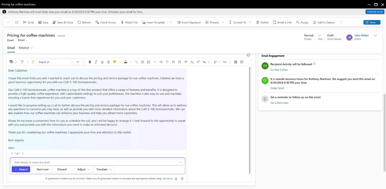
Task: Click the Keep it button
Action: [21, 169]
